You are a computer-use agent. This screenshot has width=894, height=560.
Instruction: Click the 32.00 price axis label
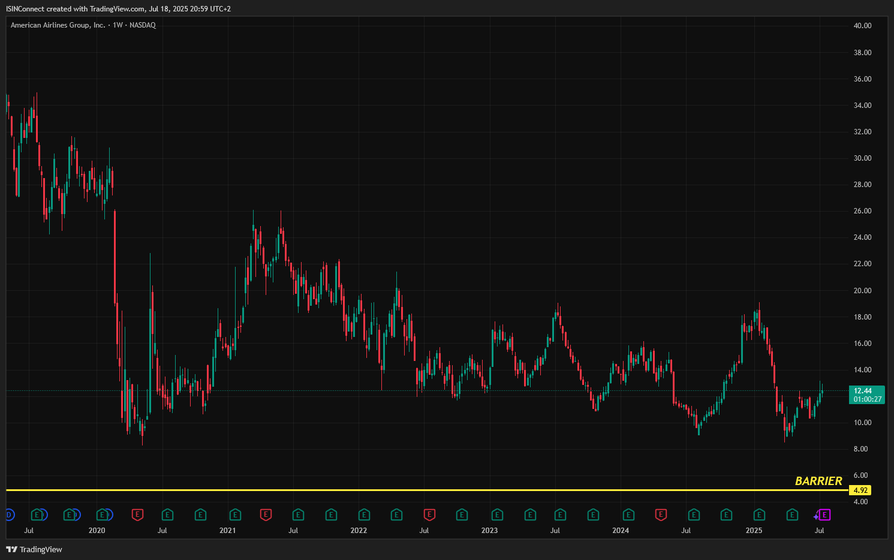(862, 132)
